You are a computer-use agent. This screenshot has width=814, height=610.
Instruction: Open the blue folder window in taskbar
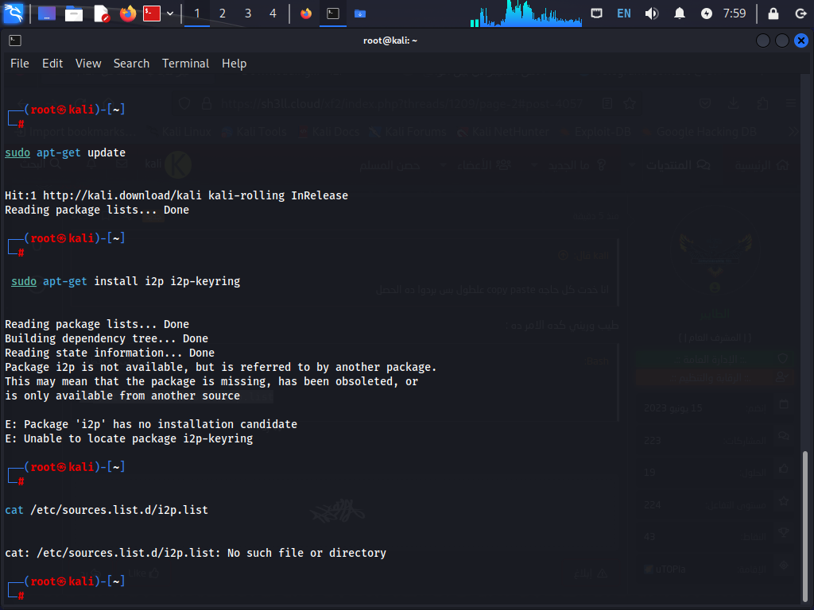[x=360, y=14]
